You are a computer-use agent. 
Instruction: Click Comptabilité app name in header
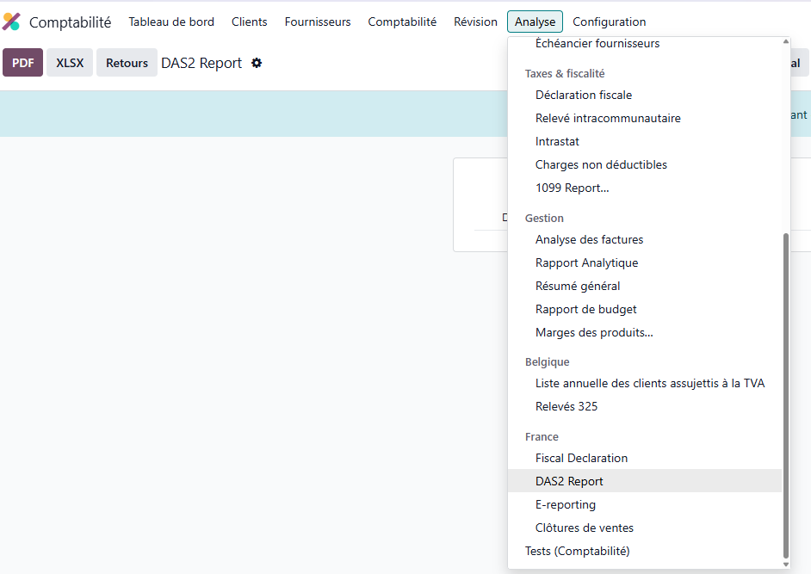70,22
